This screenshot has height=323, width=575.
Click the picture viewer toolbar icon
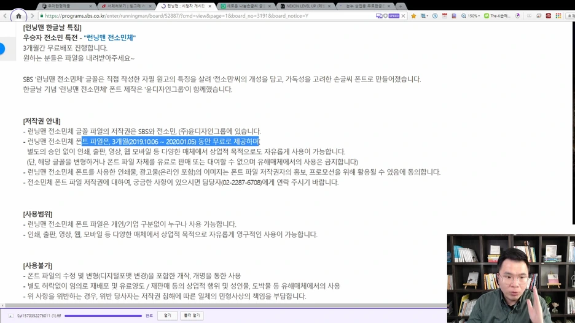tap(539, 16)
